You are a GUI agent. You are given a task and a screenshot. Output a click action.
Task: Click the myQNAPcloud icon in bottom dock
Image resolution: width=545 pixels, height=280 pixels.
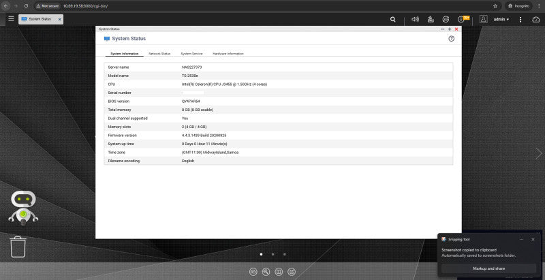pos(253,272)
